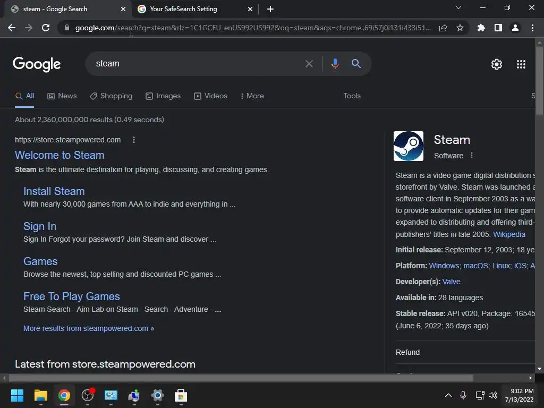The width and height of the screenshot is (544, 408).
Task: Open File Explorer from taskbar
Action: click(40, 395)
